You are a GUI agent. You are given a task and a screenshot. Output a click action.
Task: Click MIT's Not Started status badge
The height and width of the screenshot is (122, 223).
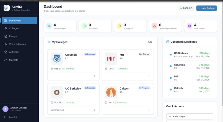[x=144, y=54]
